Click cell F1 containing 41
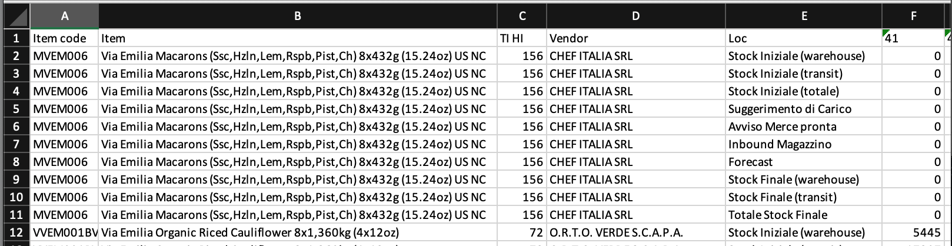Image resolution: width=952 pixels, height=246 pixels. point(913,38)
